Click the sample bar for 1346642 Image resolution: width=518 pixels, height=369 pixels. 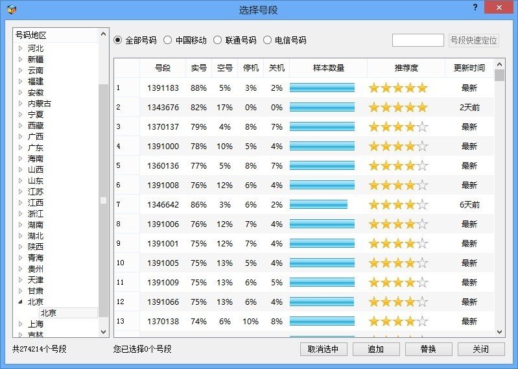pyautogui.click(x=318, y=204)
